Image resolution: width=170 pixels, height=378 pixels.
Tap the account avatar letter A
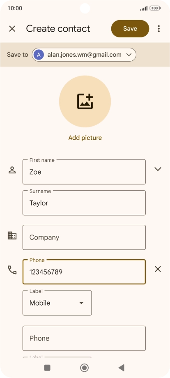pyautogui.click(x=39, y=55)
